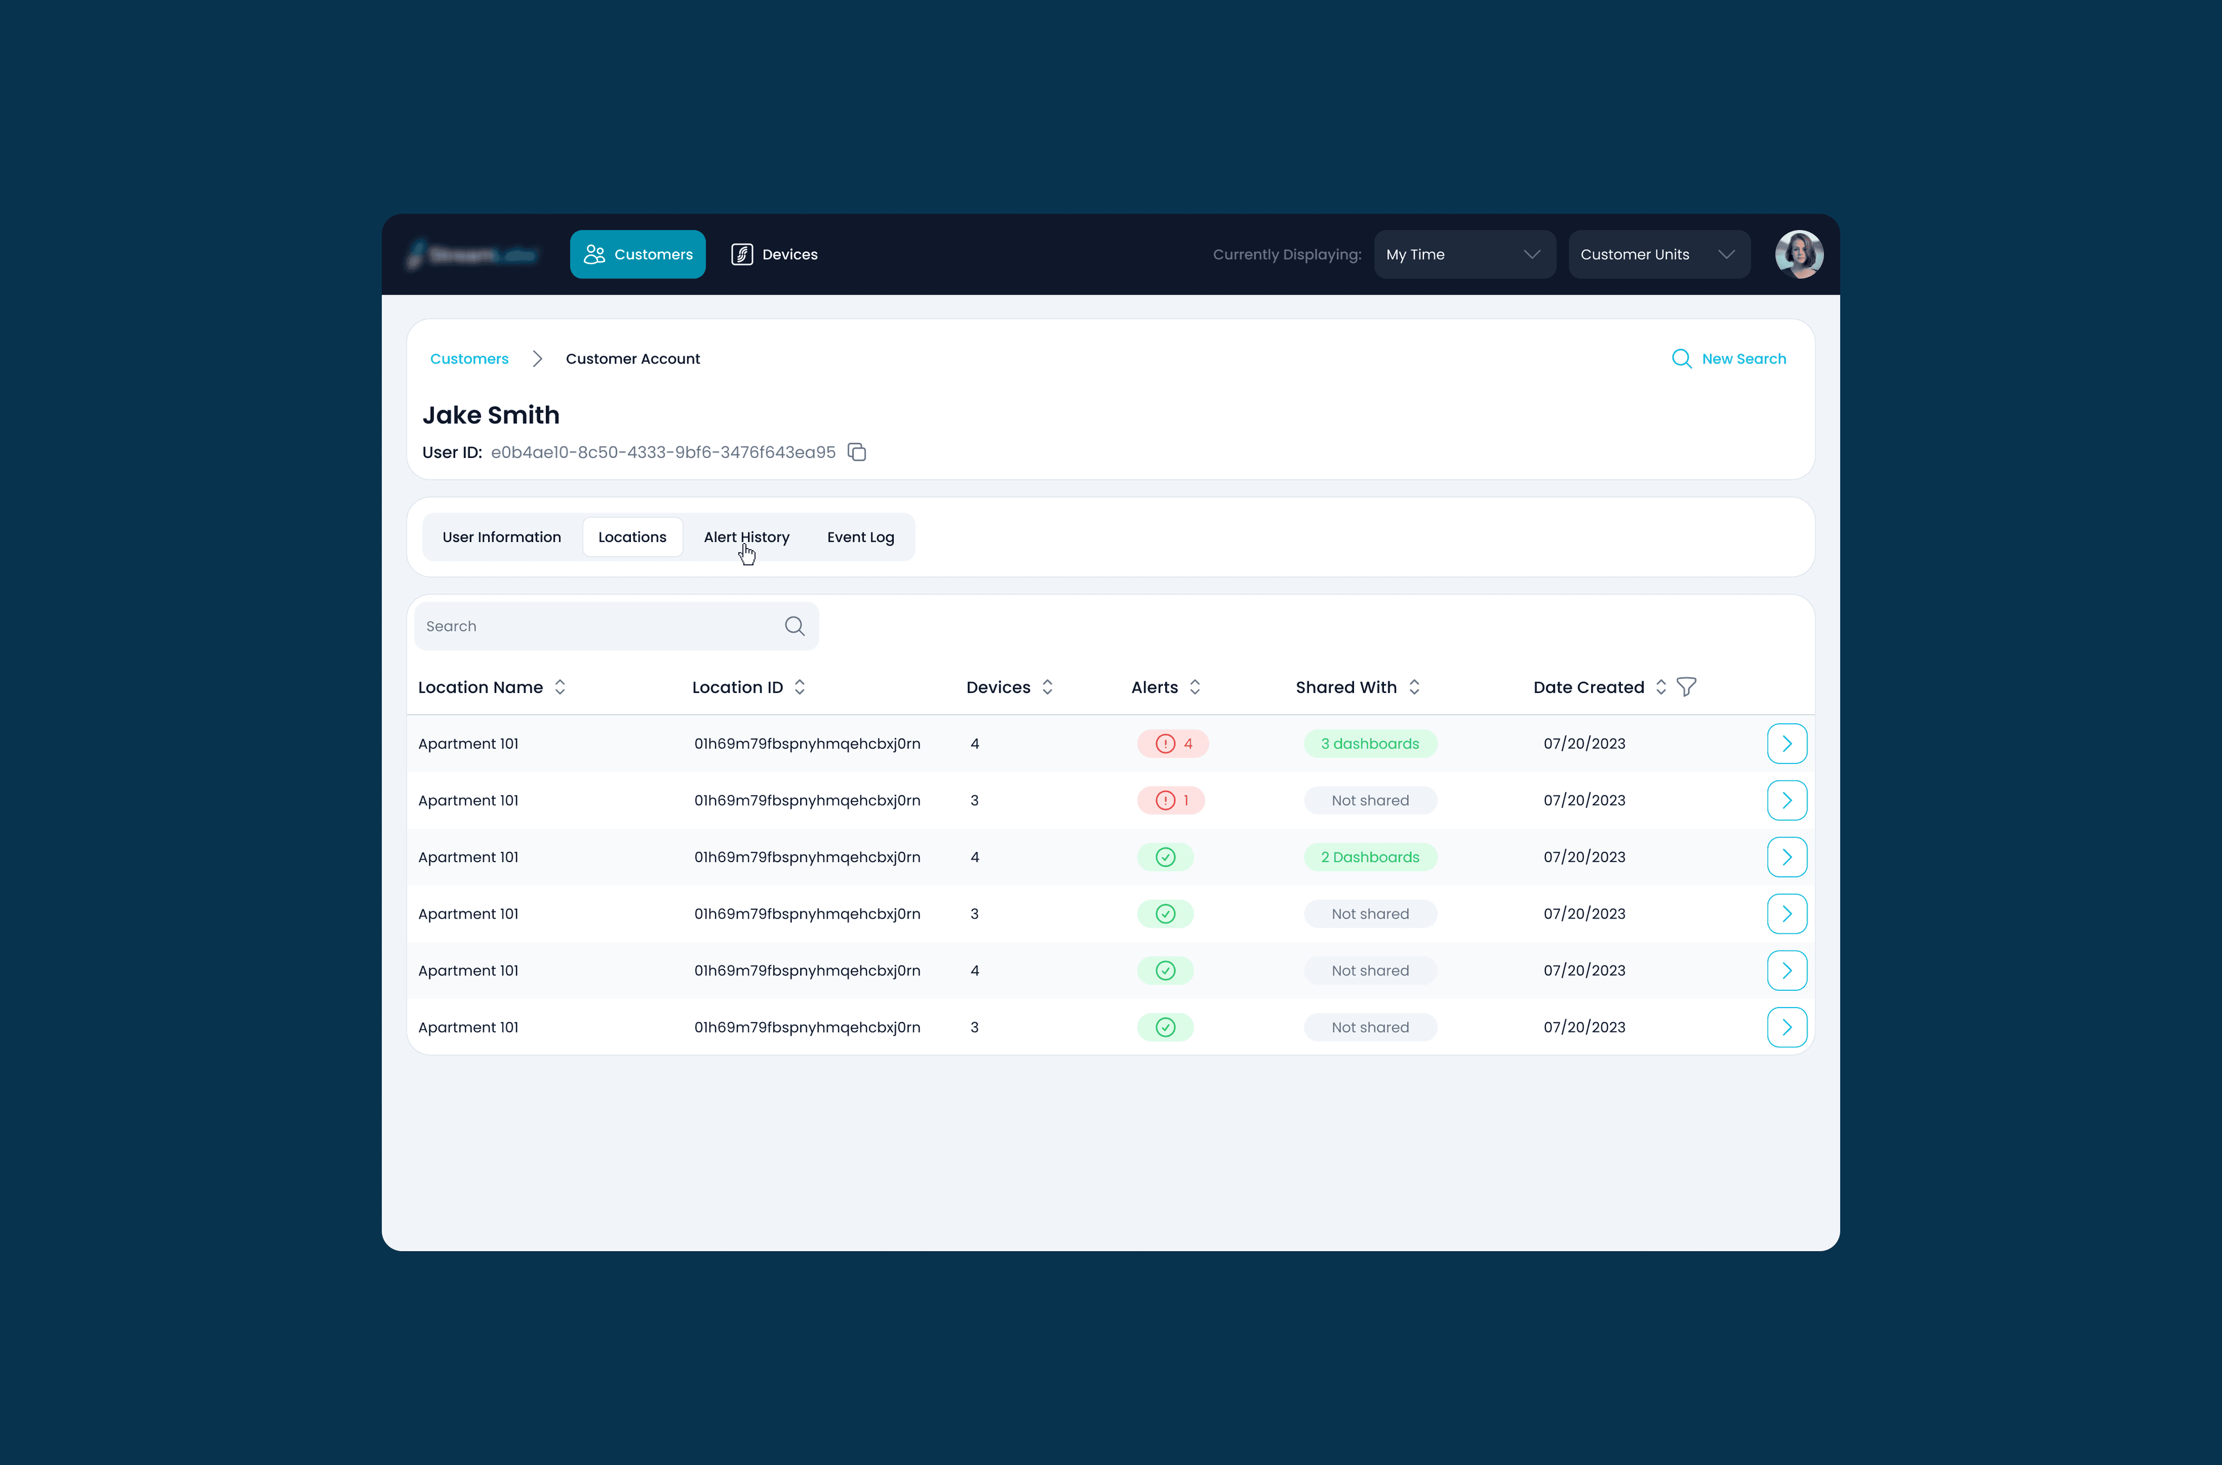
Task: Expand the Customer Units dropdown
Action: click(x=1658, y=254)
